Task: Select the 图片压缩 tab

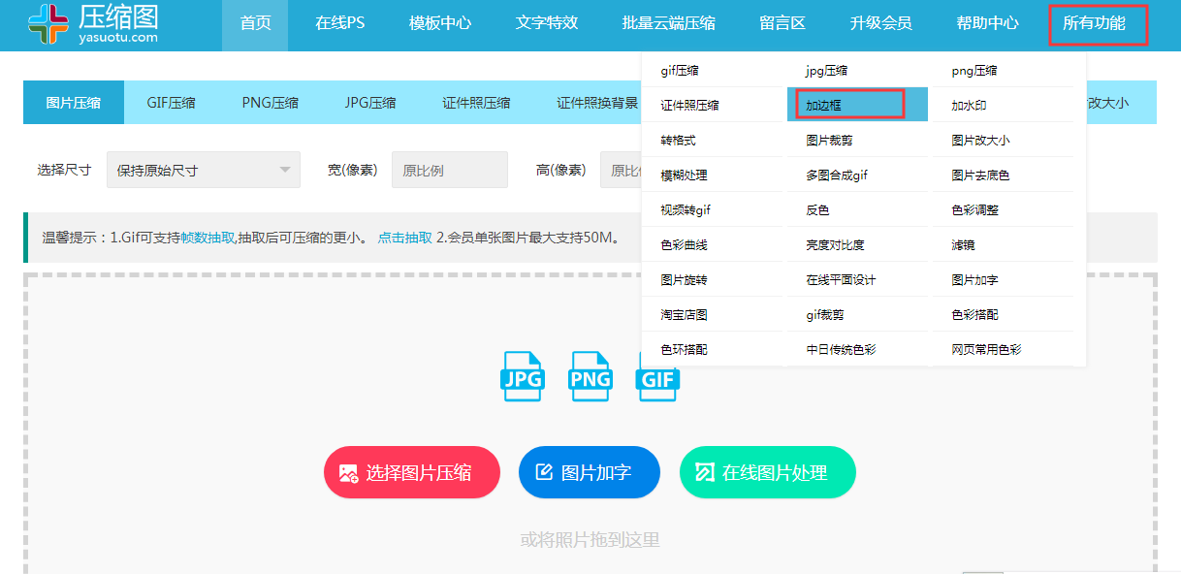Action: click(74, 103)
